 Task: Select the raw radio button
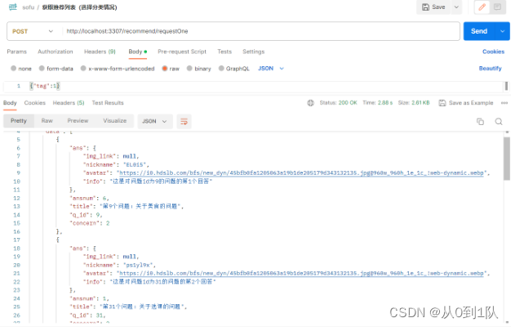[165, 68]
